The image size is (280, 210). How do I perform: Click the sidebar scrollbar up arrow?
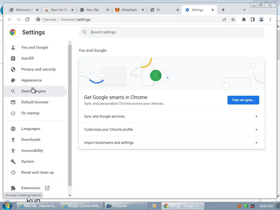point(70,42)
